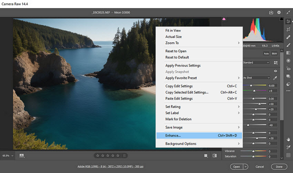Click the Done button
The image size is (293, 173).
[279, 167]
